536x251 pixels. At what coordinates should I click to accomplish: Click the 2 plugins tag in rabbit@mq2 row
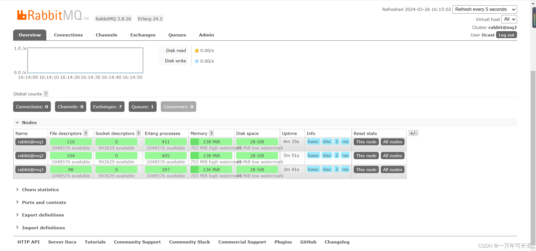(337, 155)
